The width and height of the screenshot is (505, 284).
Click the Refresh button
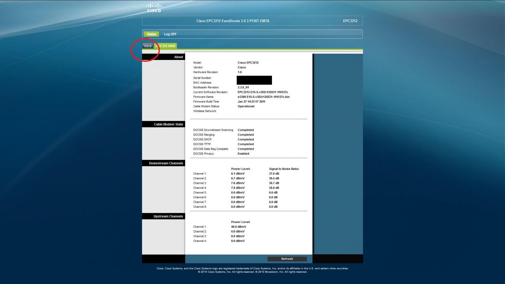point(287,259)
